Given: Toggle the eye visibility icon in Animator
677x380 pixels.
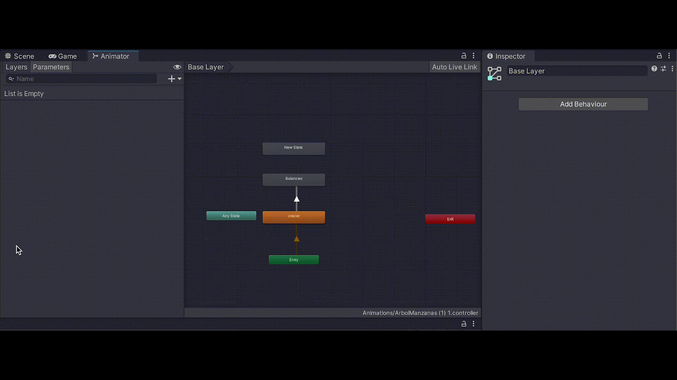Looking at the screenshot, I should pos(177,67).
